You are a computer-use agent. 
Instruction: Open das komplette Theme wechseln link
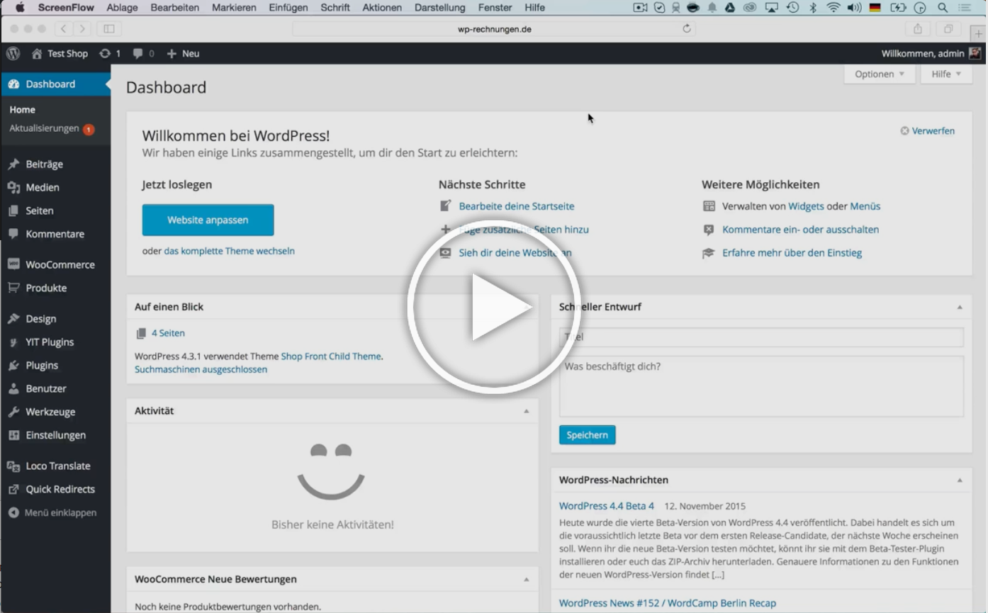tap(229, 251)
